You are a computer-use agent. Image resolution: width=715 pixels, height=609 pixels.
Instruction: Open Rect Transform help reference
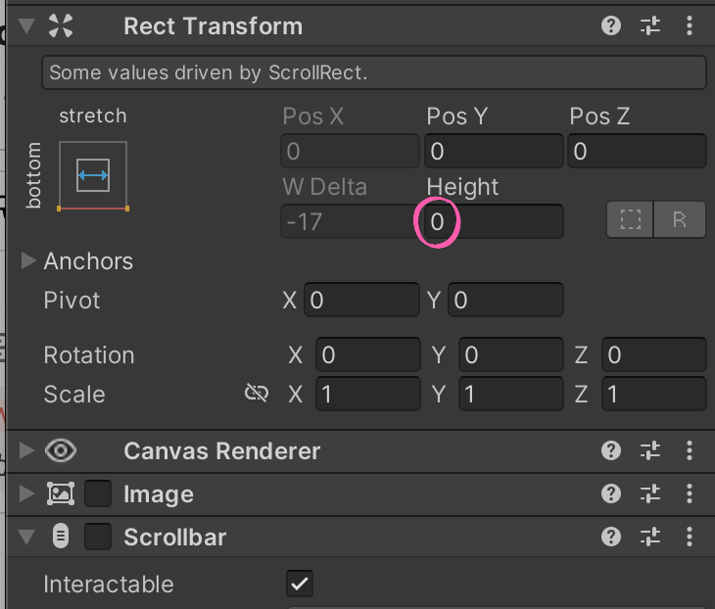611,25
